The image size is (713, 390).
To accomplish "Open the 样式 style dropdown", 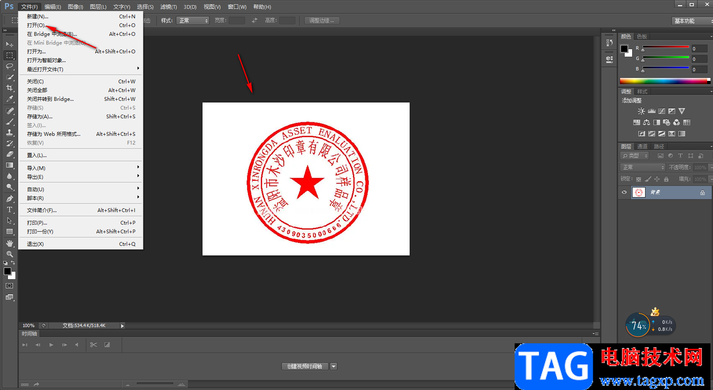I will click(193, 20).
